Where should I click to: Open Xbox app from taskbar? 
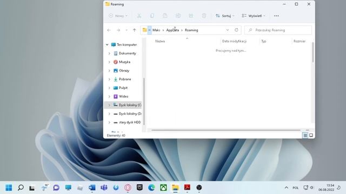pos(163,188)
